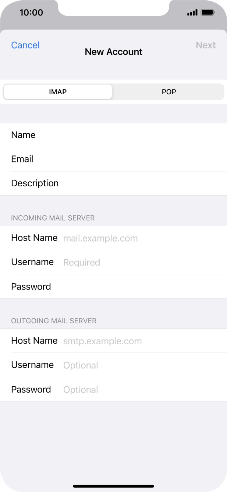The height and width of the screenshot is (492, 227).
Task: Focus incoming Host Name field mail.example.com
Action: point(140,238)
